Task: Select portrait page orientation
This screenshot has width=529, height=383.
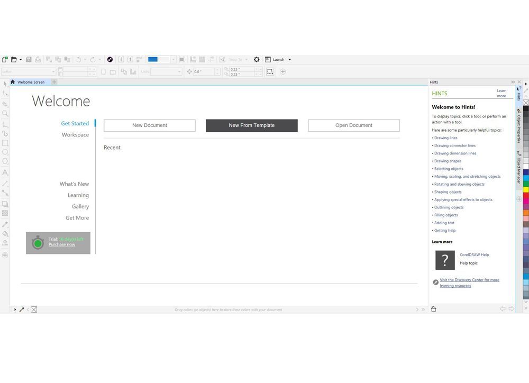Action: point(104,71)
